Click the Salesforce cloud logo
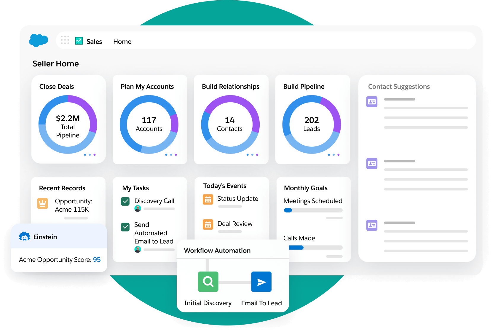This screenshot has height=332, width=498. pyautogui.click(x=39, y=41)
